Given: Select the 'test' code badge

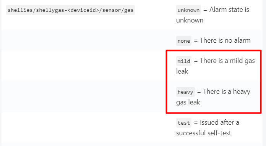Looking at the screenshot, I should tap(184, 123).
